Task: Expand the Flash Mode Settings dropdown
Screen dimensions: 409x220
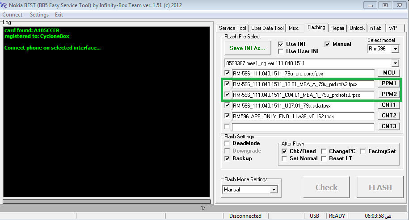Action: click(274, 190)
